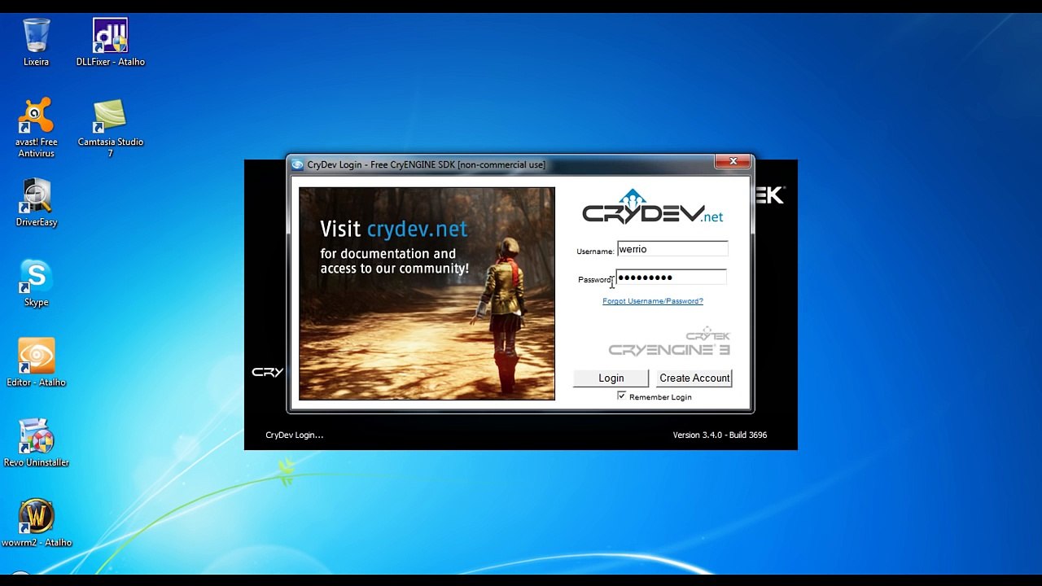
Task: Open the Forgot Username/Password link
Action: pos(653,301)
